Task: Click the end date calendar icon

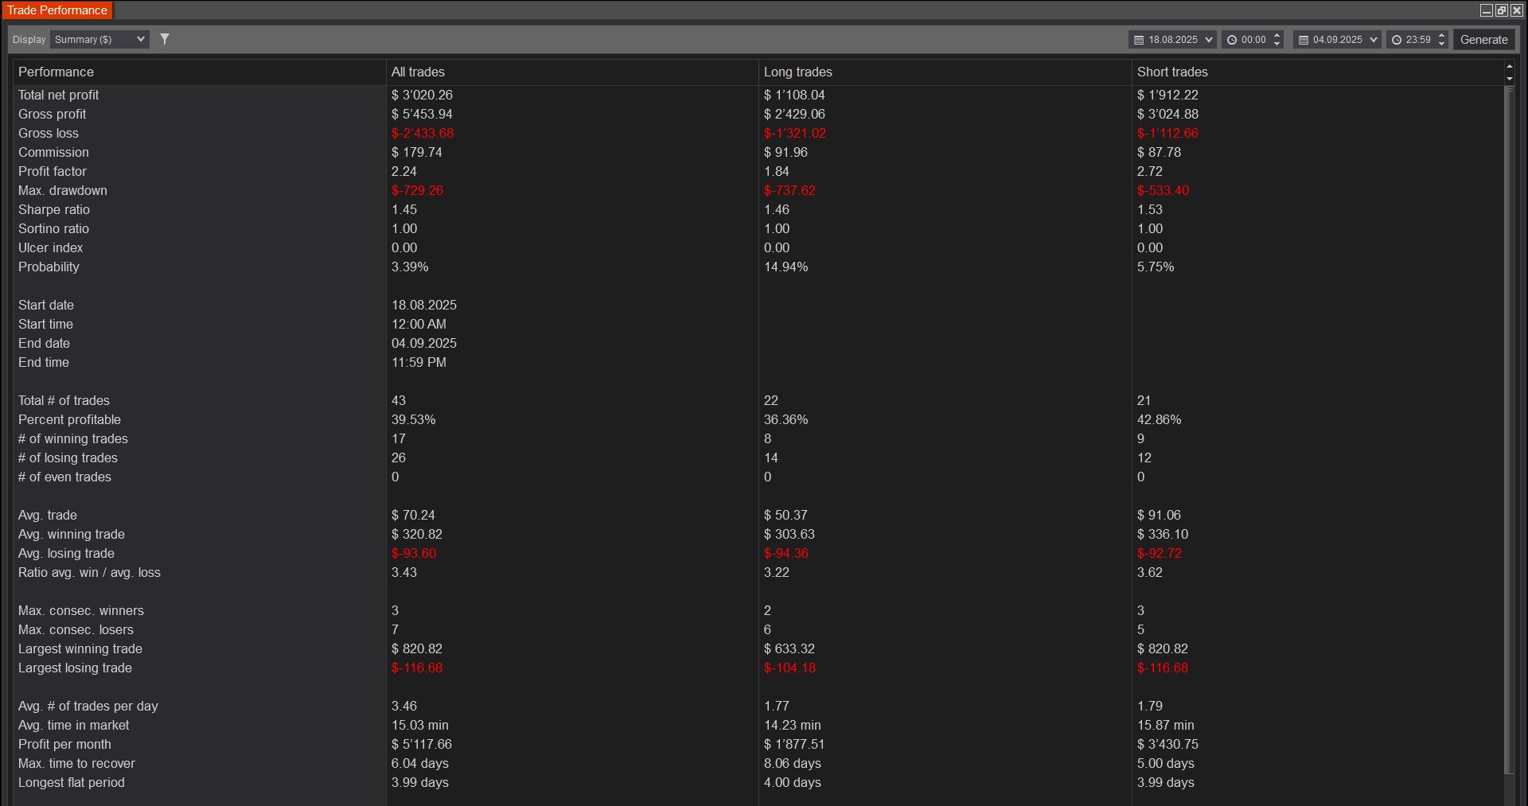Action: tap(1304, 40)
